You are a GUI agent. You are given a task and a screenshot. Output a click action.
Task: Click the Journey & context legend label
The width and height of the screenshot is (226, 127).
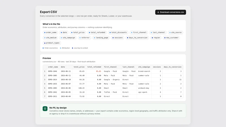(81, 48)
